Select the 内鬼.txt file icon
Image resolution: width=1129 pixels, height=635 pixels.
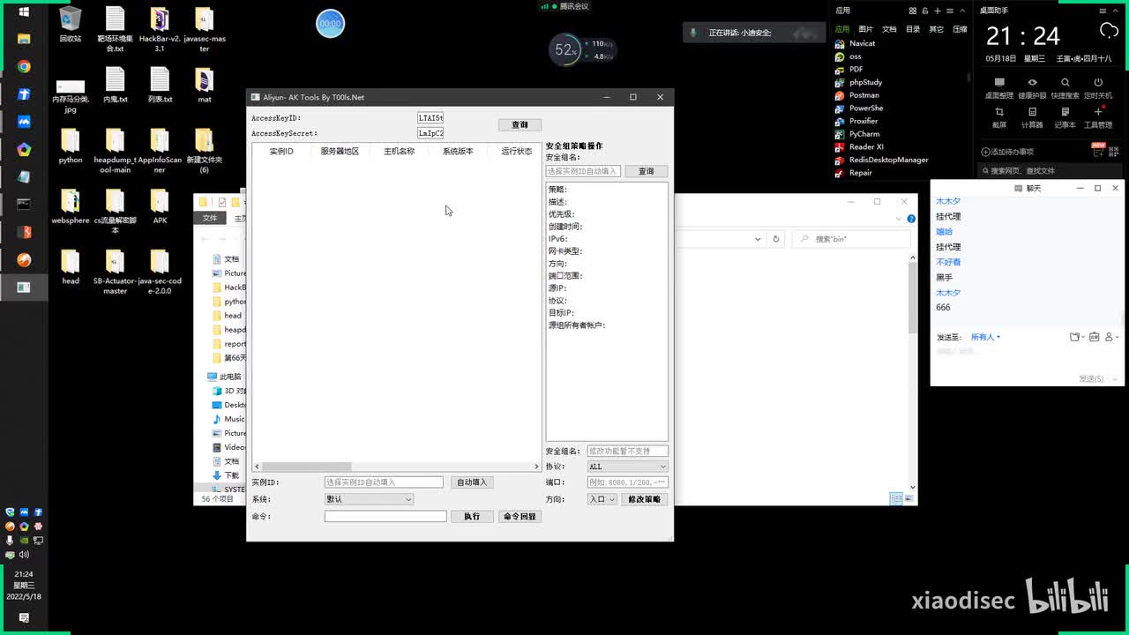pyautogui.click(x=115, y=86)
